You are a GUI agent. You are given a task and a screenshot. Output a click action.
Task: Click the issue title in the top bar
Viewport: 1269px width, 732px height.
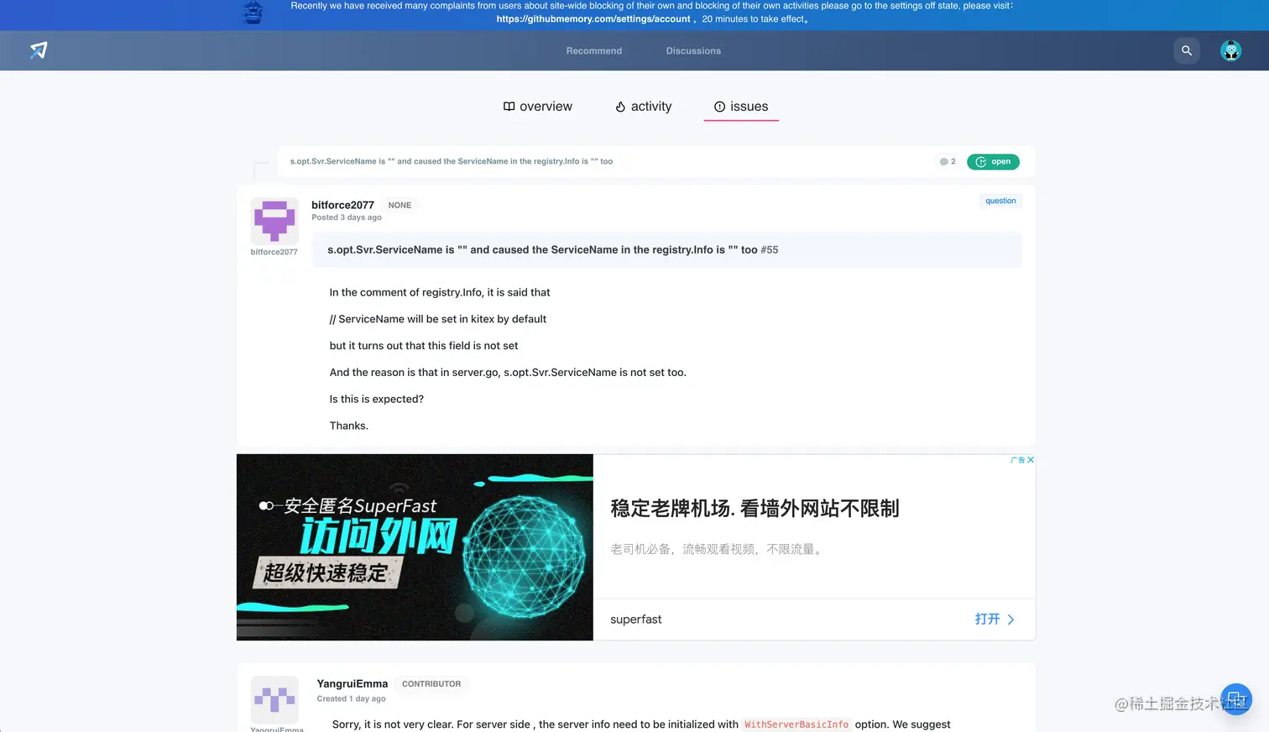coord(452,161)
